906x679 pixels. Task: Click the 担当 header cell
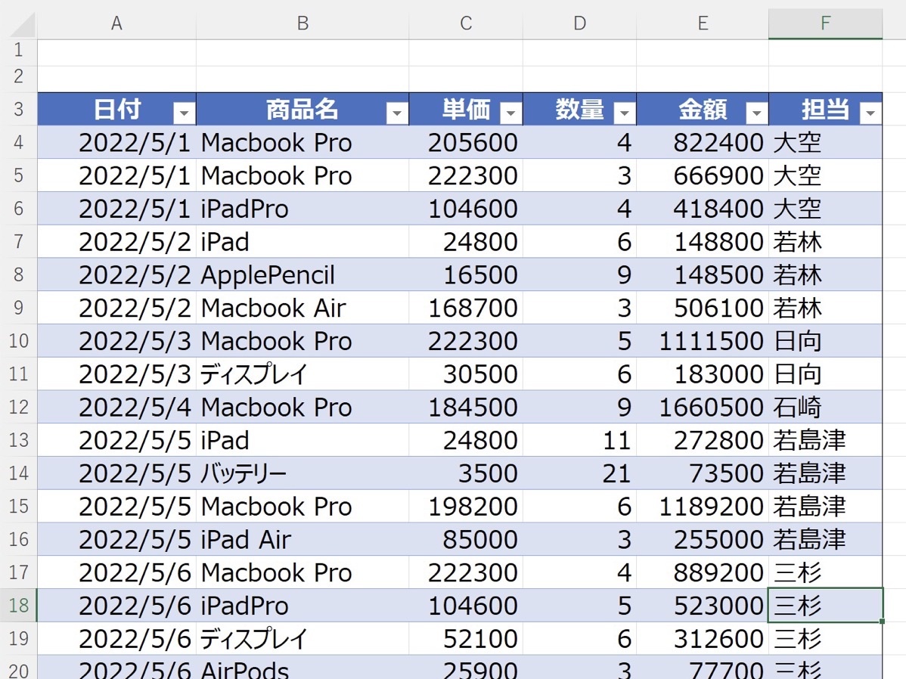click(x=826, y=109)
